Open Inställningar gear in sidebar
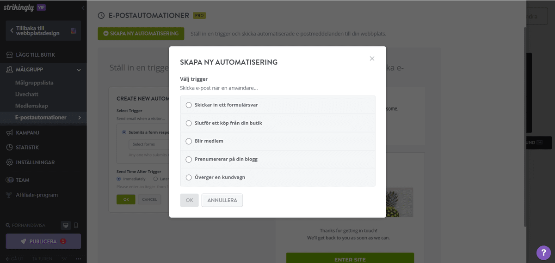The image size is (555, 263). pos(9,162)
